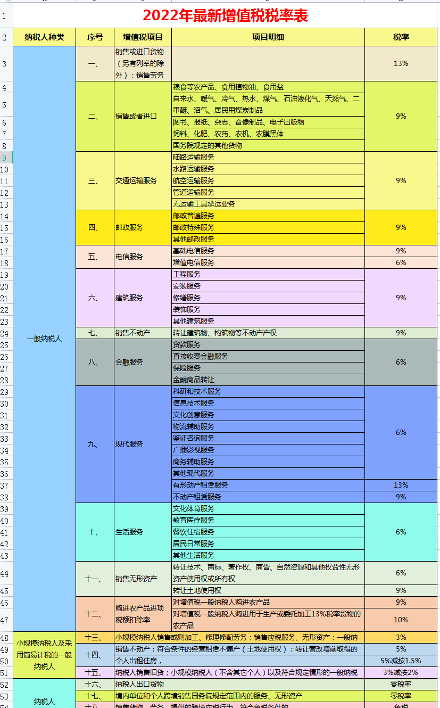Select the 序号 column header cell

click(95, 37)
